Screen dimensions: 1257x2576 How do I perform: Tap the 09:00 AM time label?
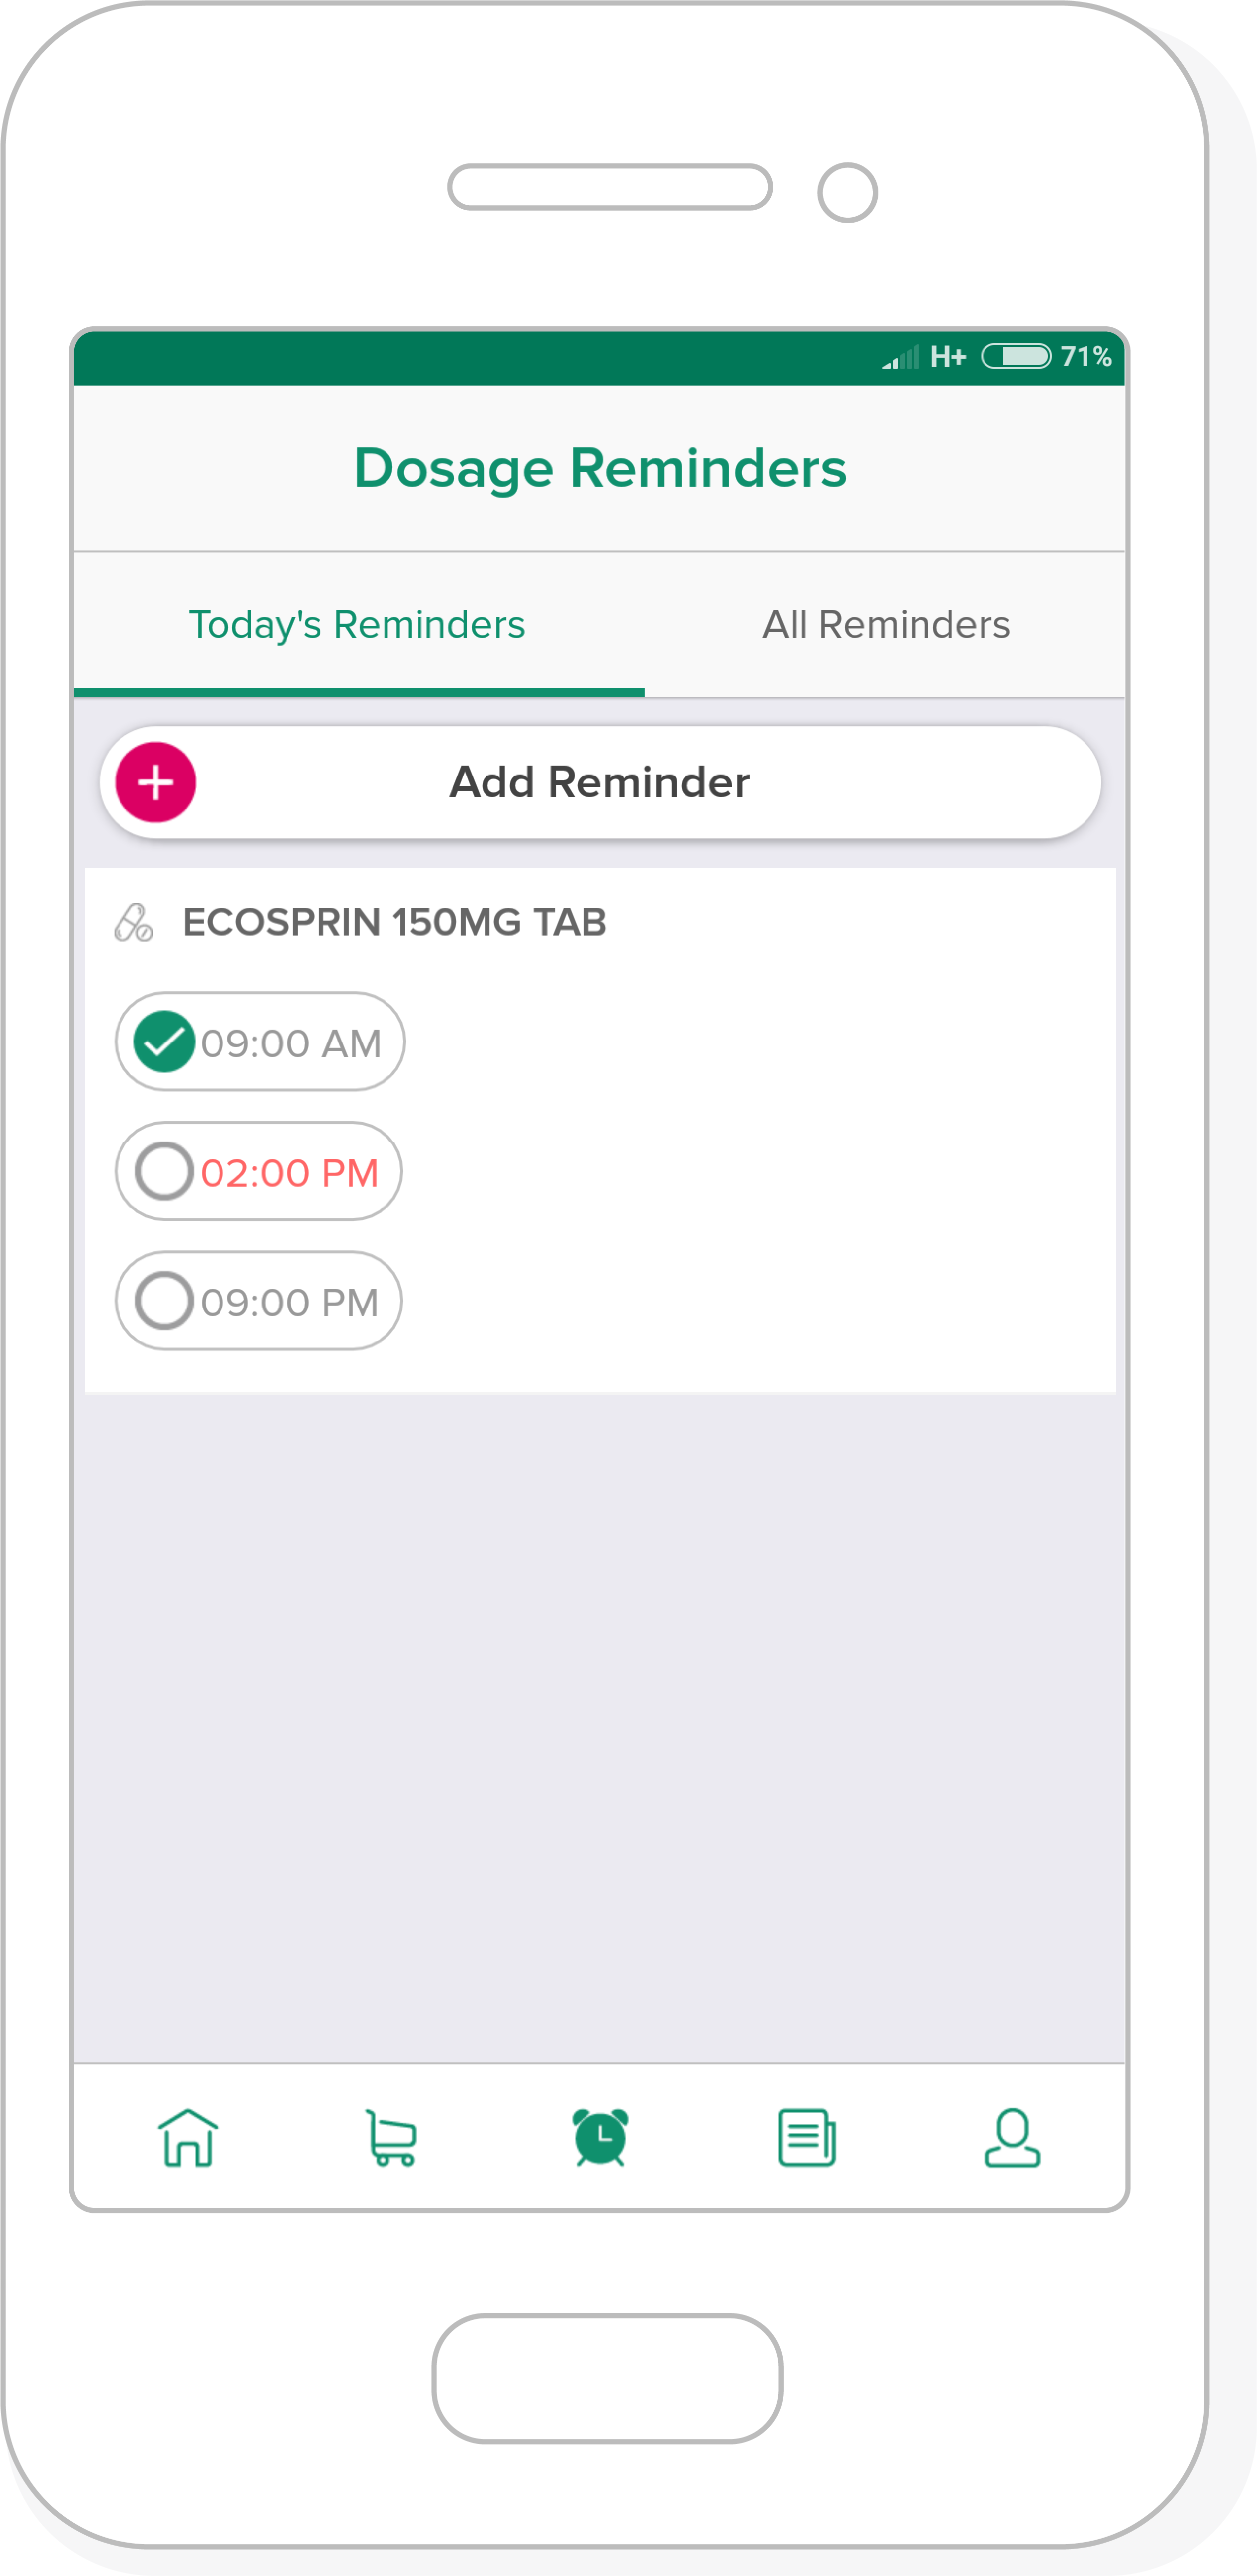291,1044
